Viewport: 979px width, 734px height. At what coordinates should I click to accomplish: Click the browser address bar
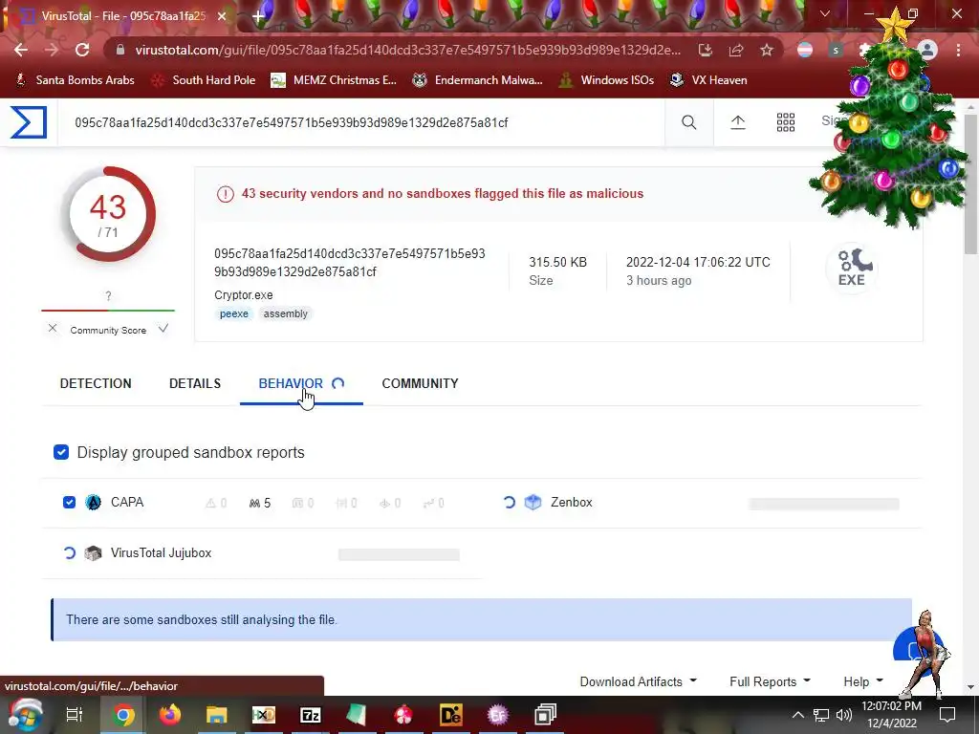coord(407,50)
